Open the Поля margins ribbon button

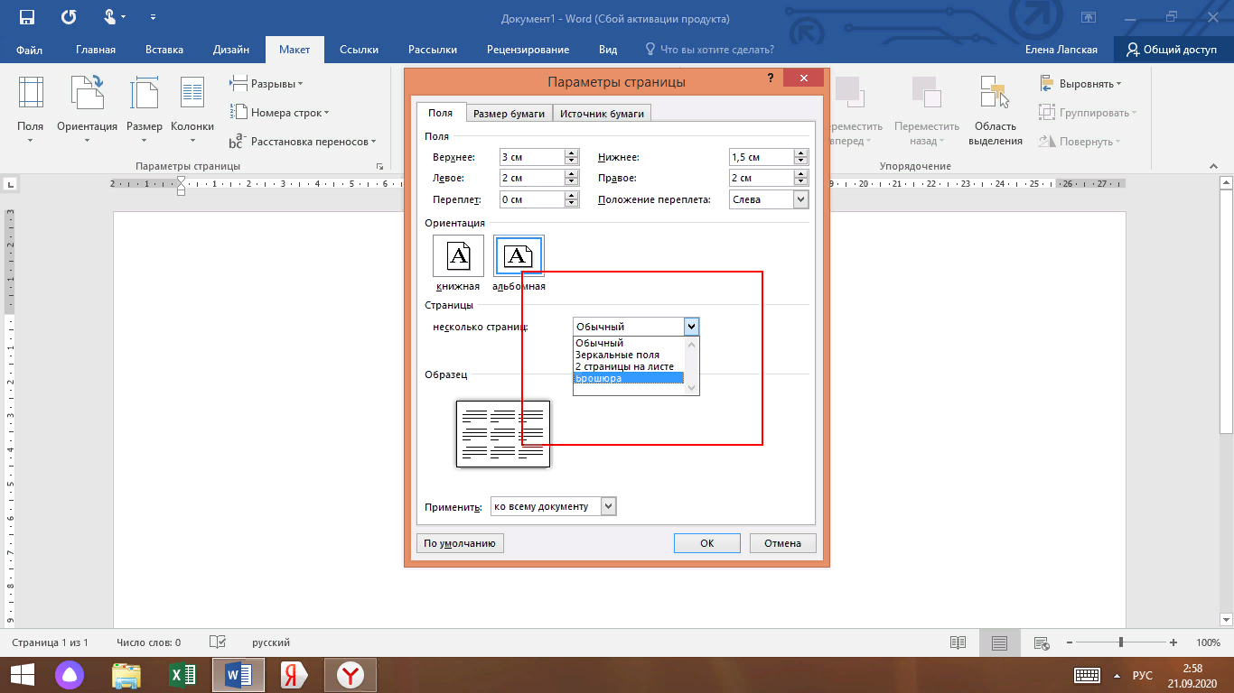(x=30, y=108)
